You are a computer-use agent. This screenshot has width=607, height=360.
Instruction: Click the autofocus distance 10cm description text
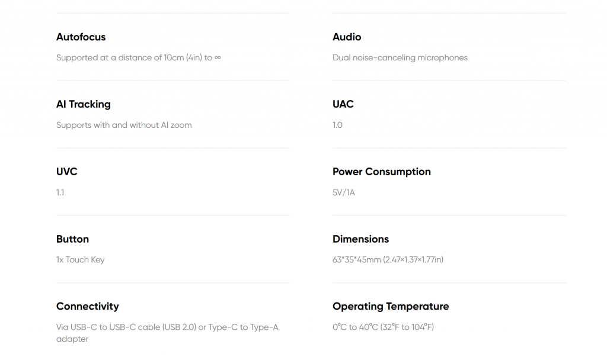click(x=139, y=57)
